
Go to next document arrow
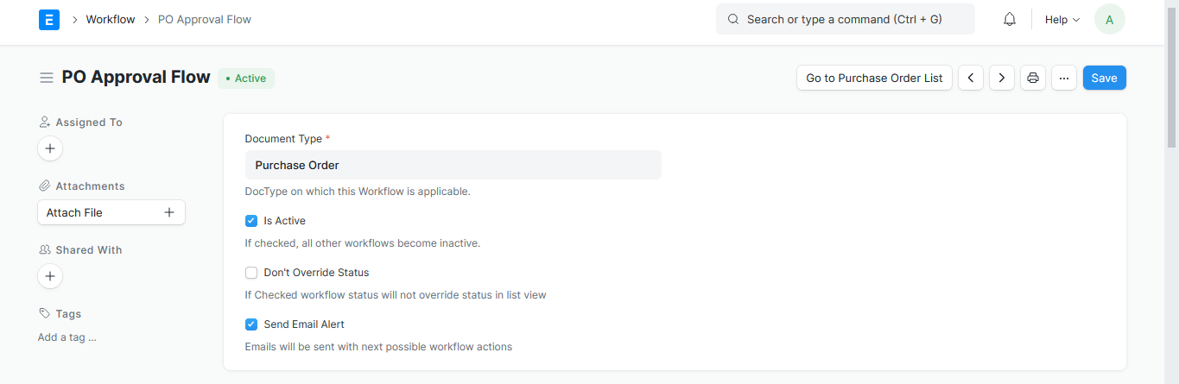pyautogui.click(x=1002, y=78)
